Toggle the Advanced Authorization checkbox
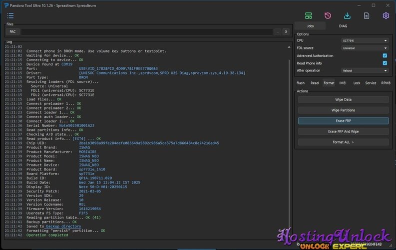This screenshot has height=250, width=396. (x=385, y=55)
